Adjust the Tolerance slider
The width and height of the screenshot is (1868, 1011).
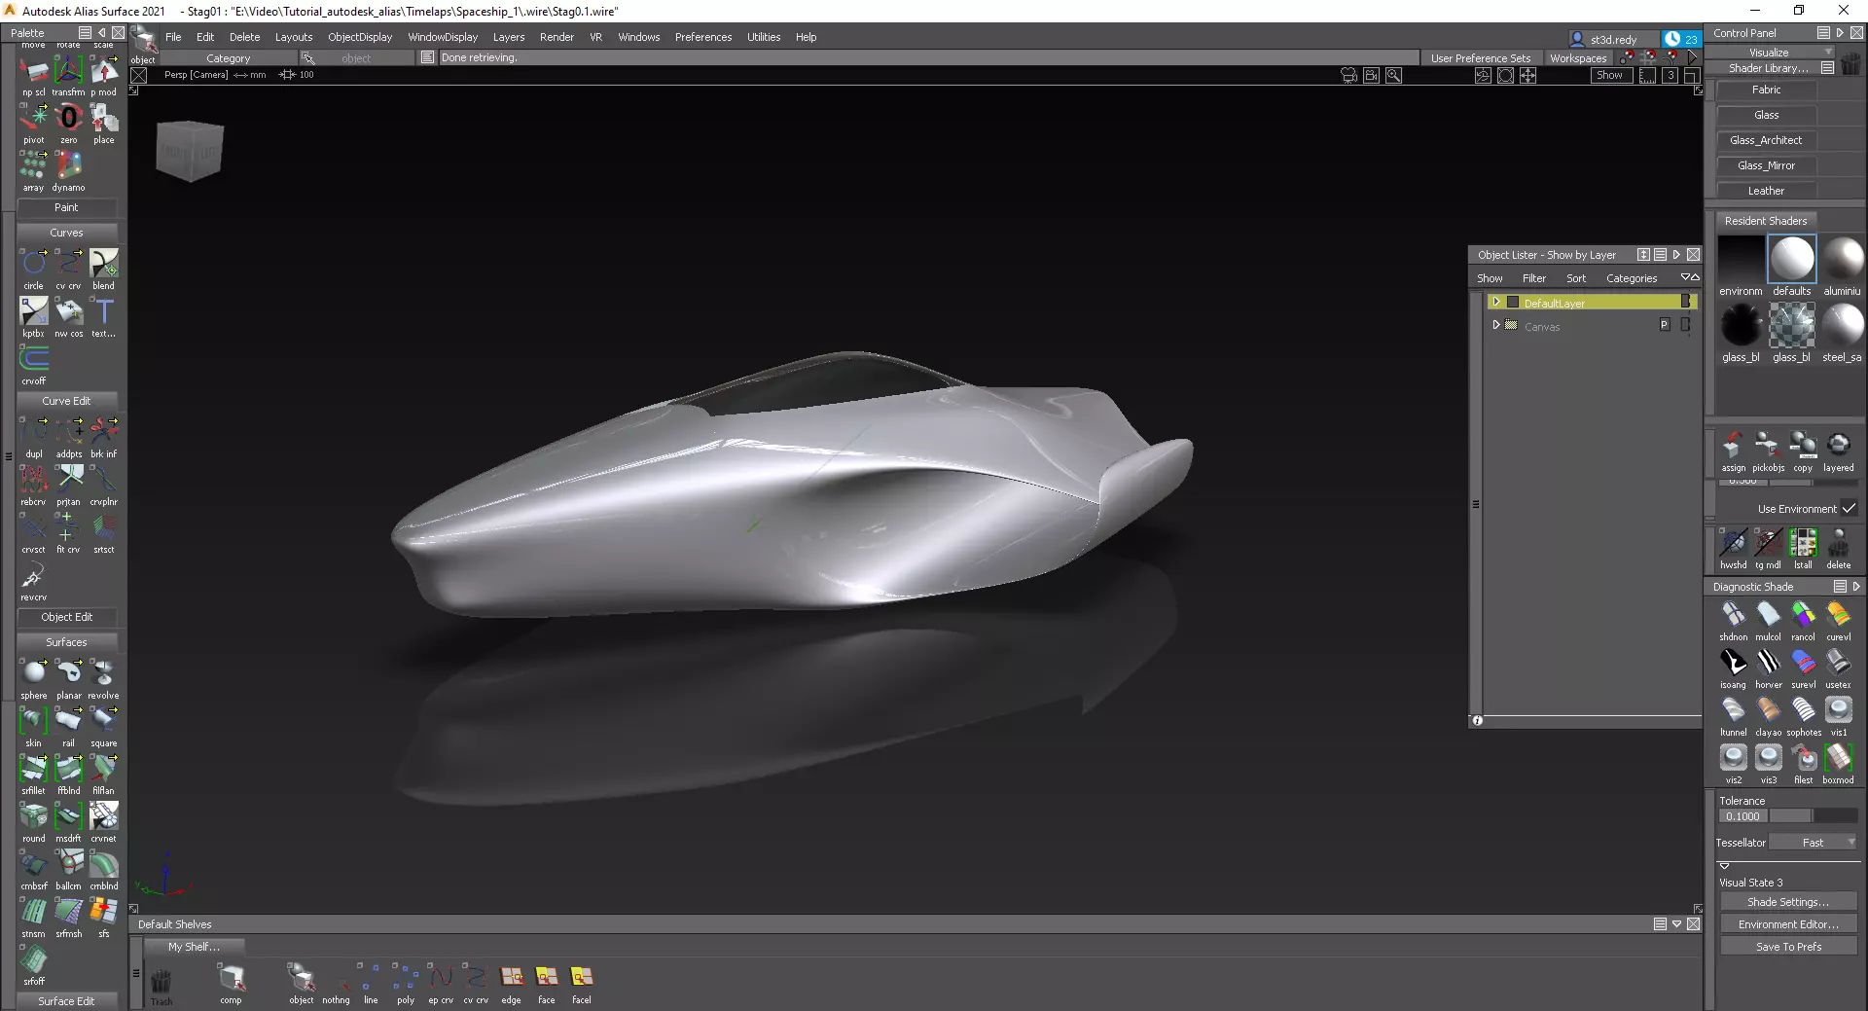coord(1814,816)
